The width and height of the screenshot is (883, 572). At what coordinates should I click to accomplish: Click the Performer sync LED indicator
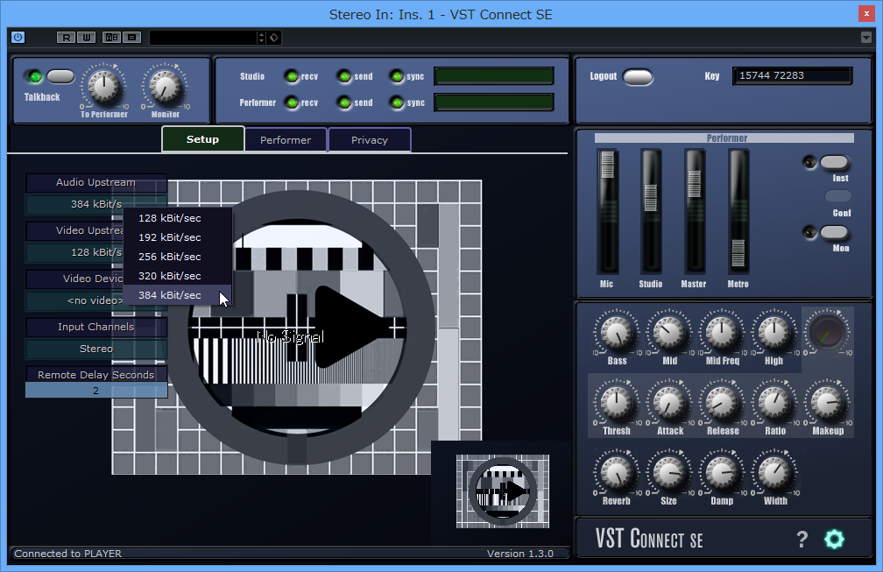point(397,102)
